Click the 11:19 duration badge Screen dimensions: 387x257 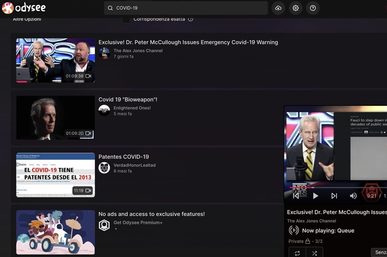[x=82, y=190]
